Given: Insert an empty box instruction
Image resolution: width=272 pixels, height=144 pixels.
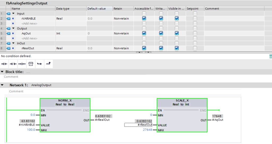Looking at the screenshot, I should click(x=31, y=64).
